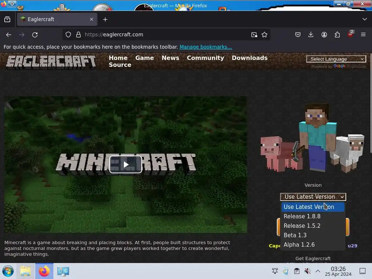List all tabs with the chevron
The height and width of the screenshot is (279, 372).
click(x=365, y=19)
